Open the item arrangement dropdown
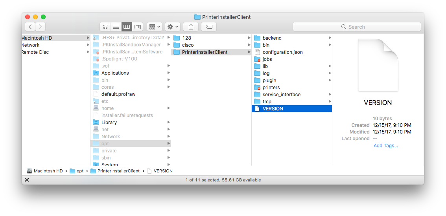The width and height of the screenshot is (446, 216). coord(155,27)
